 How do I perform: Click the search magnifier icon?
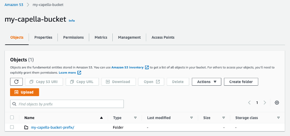[14, 104]
